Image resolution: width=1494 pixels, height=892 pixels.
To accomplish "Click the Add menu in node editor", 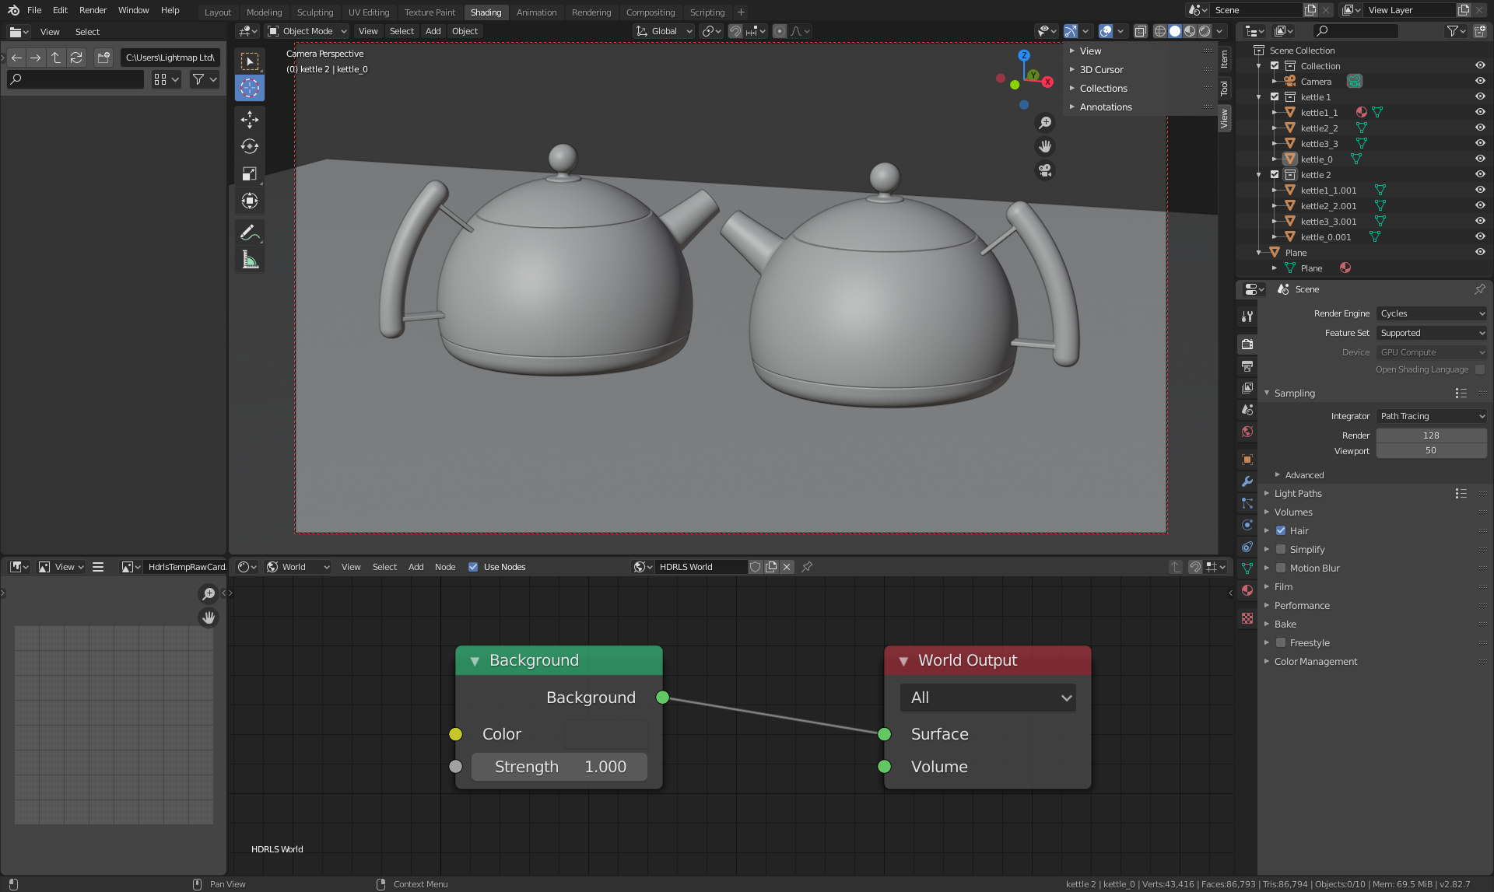I will (x=415, y=566).
